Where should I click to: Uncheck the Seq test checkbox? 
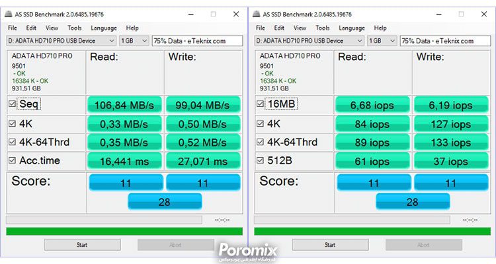13,104
